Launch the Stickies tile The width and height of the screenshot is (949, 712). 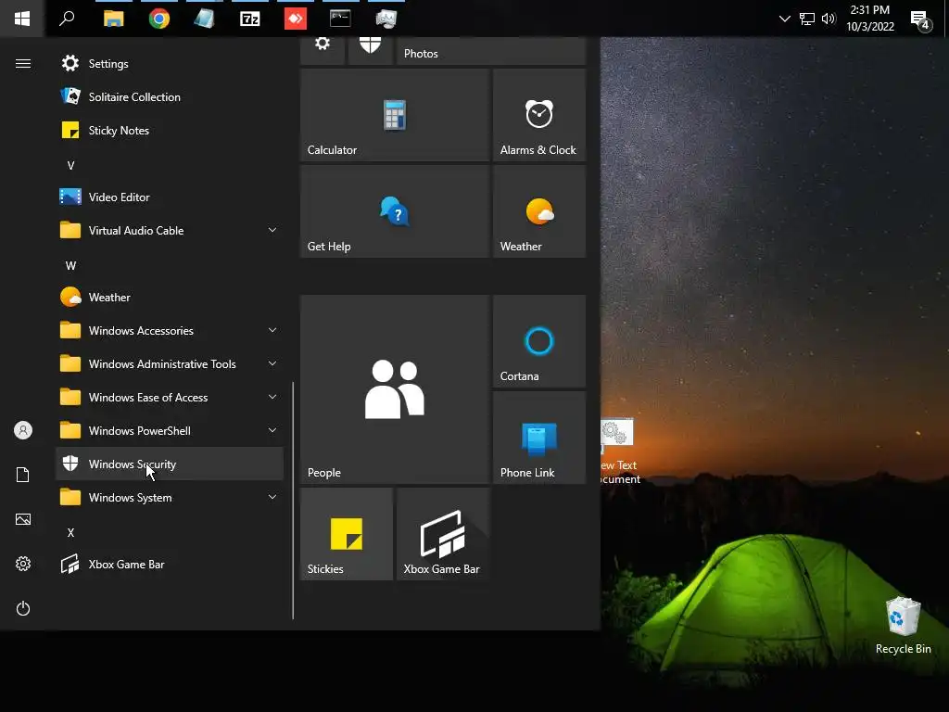coord(347,534)
